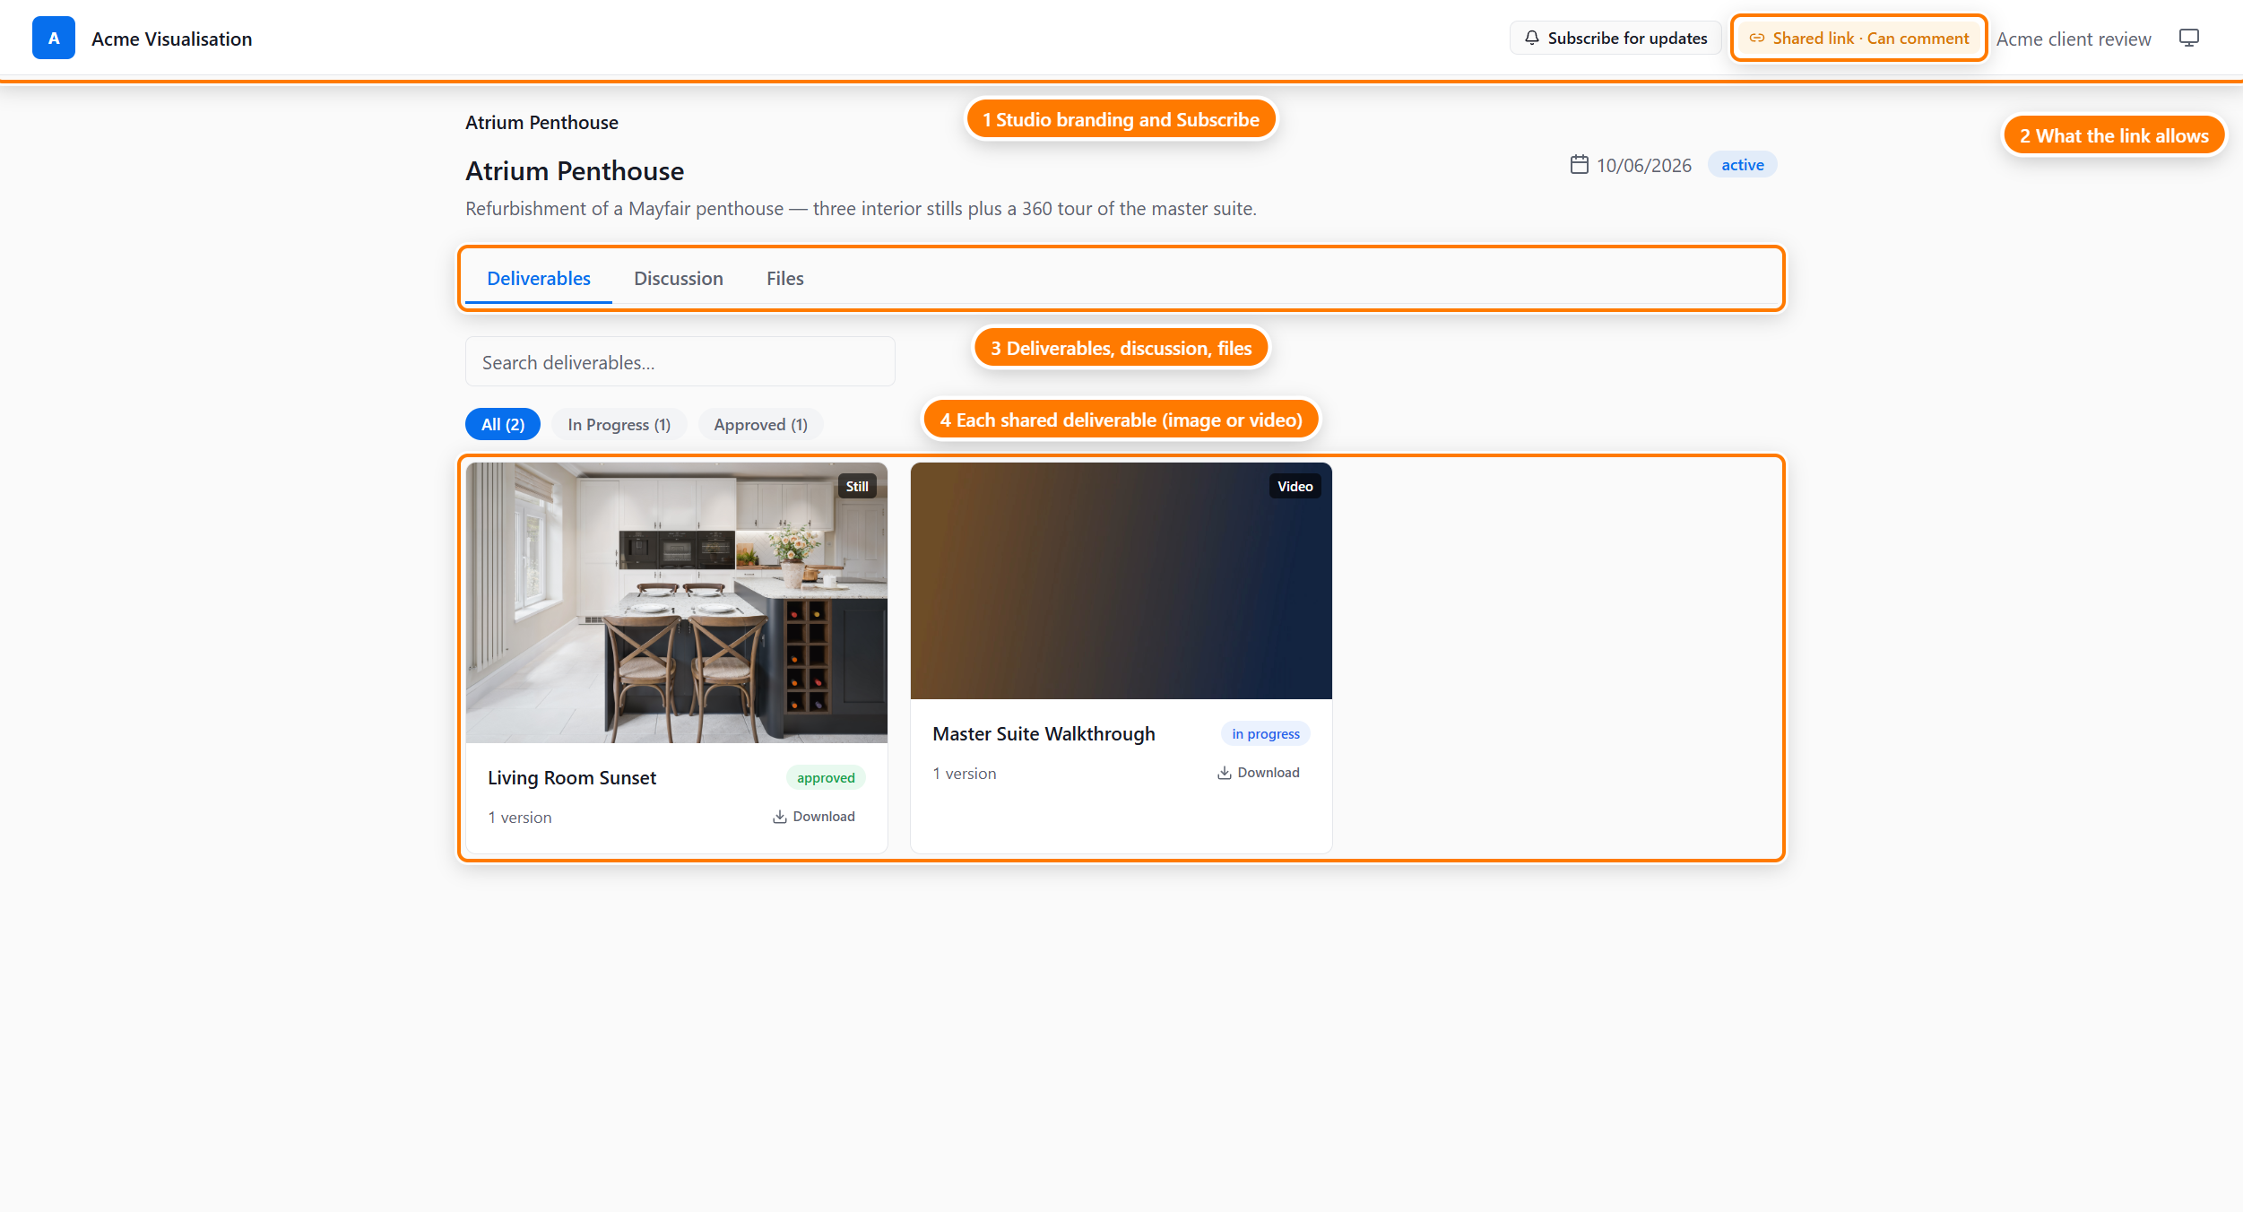Open the Living Room Sunset kitchen thumbnail
The width and height of the screenshot is (2243, 1212).
tap(677, 602)
